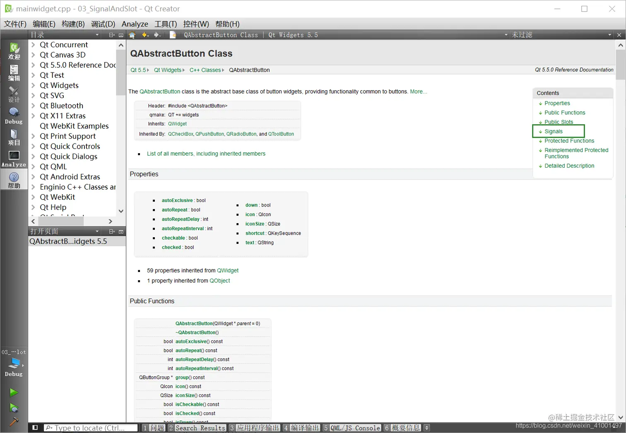Open the Welcome (欢迎) mode
The width and height of the screenshot is (626, 433).
pyautogui.click(x=14, y=51)
